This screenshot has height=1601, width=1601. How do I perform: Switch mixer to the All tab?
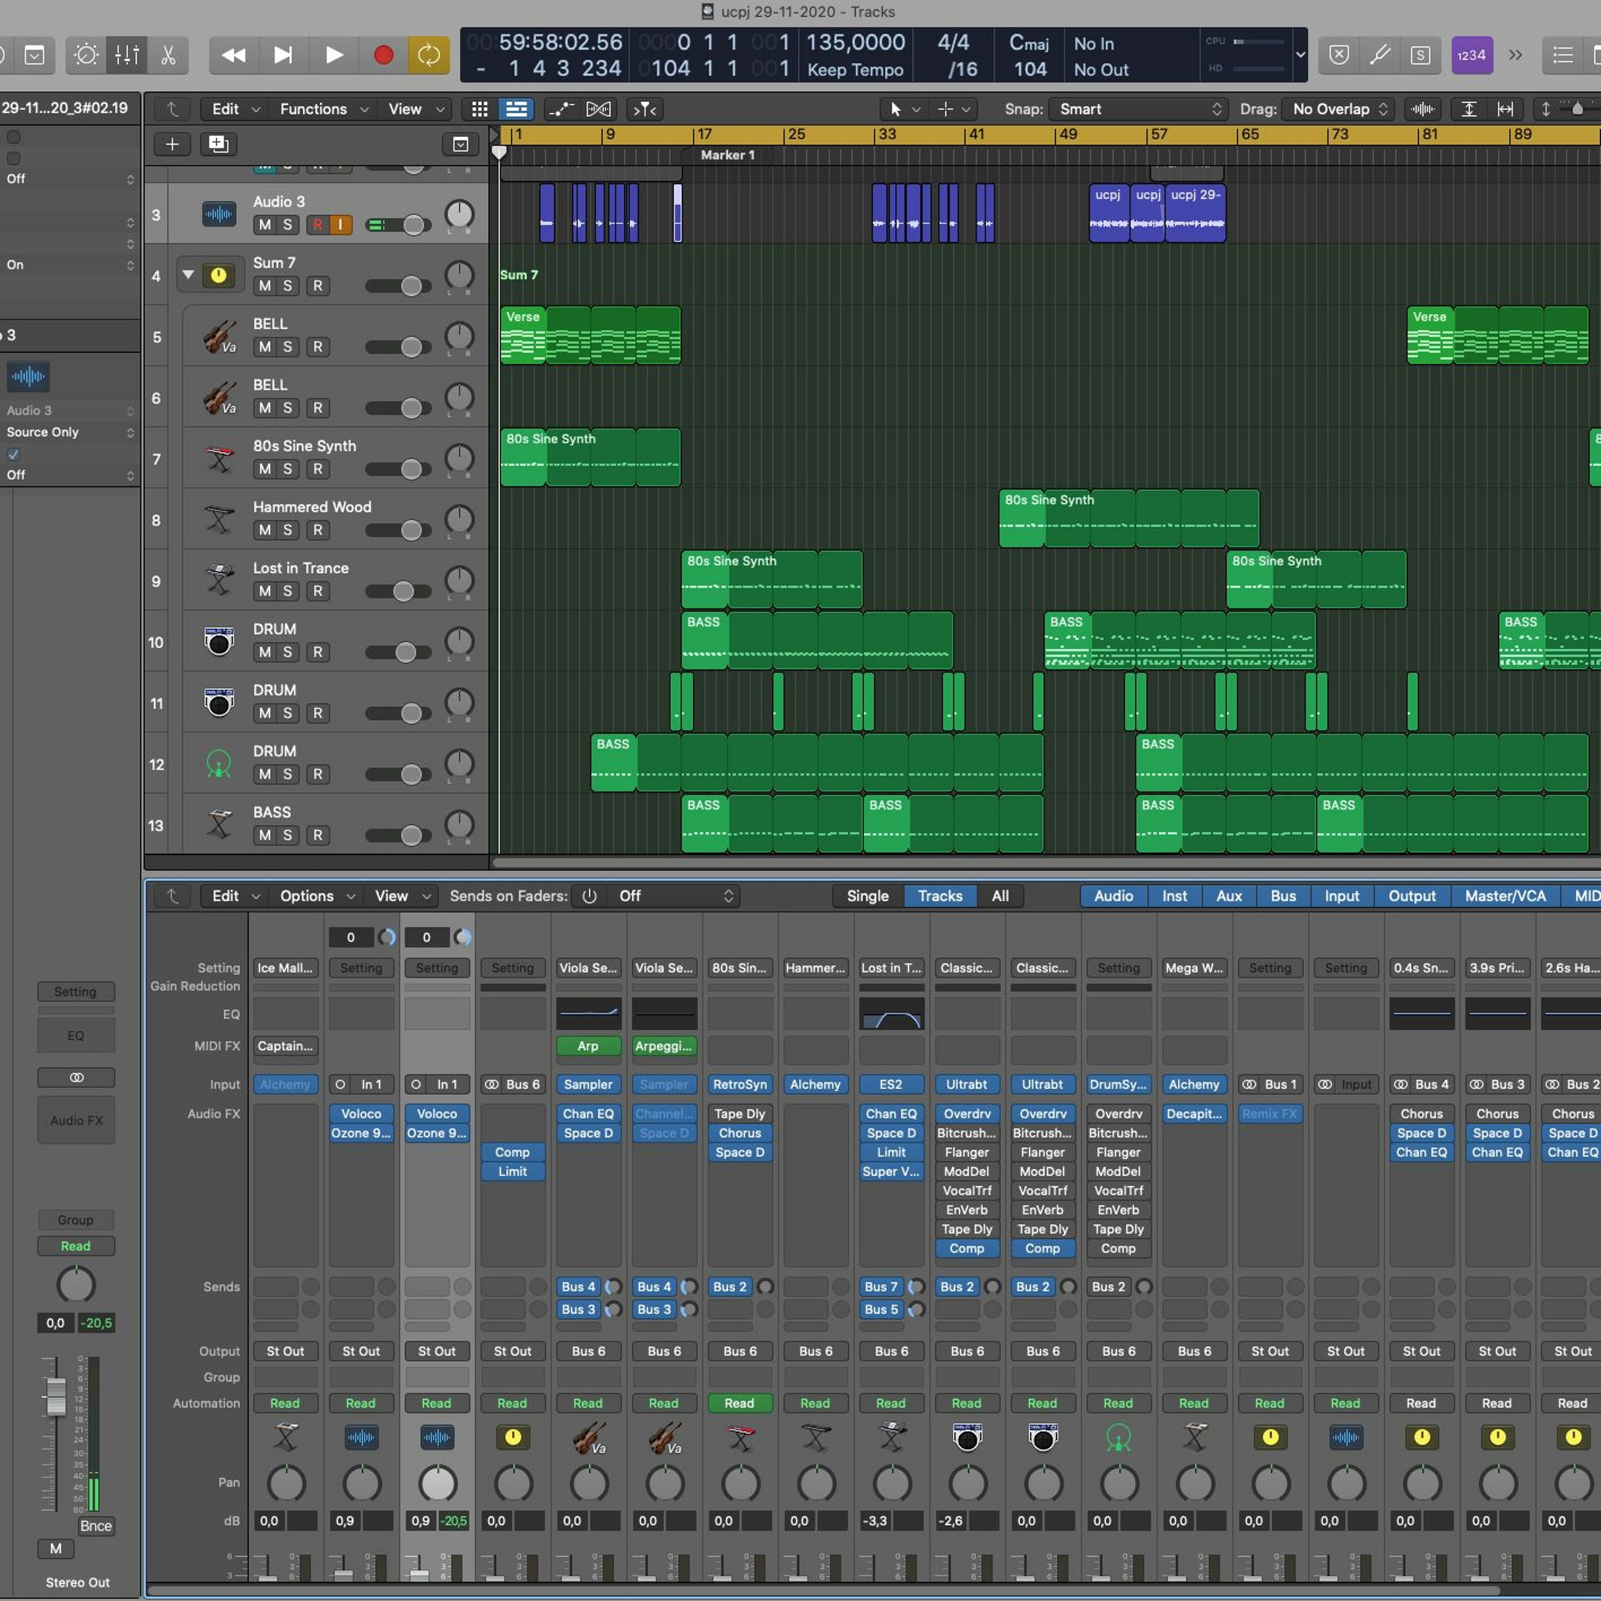point(1000,896)
